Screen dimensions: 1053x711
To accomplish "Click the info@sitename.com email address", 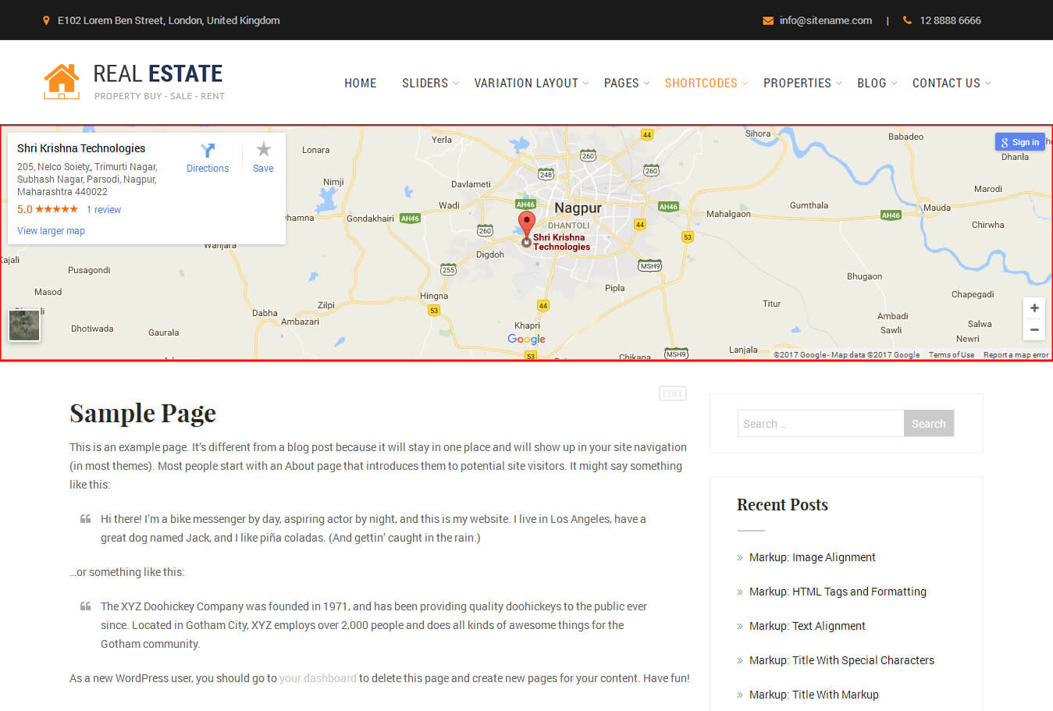I will point(826,20).
